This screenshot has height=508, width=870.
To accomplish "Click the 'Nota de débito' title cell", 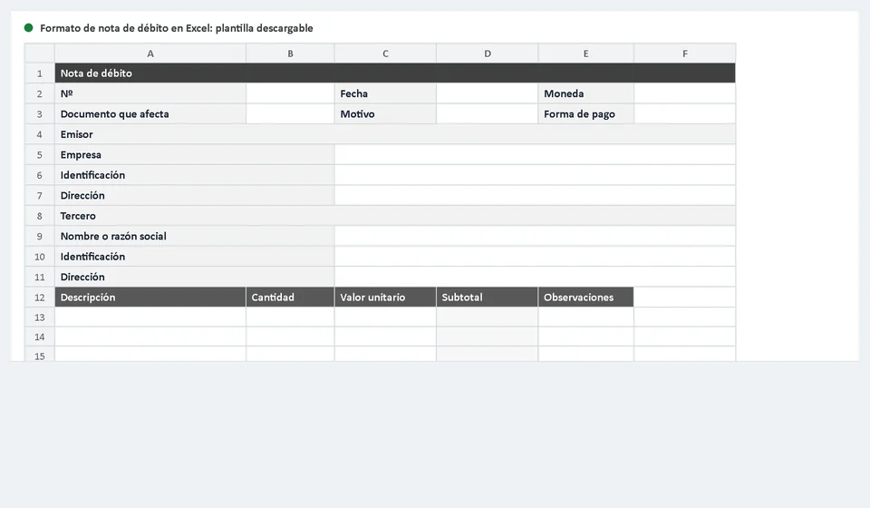I will tap(395, 73).
